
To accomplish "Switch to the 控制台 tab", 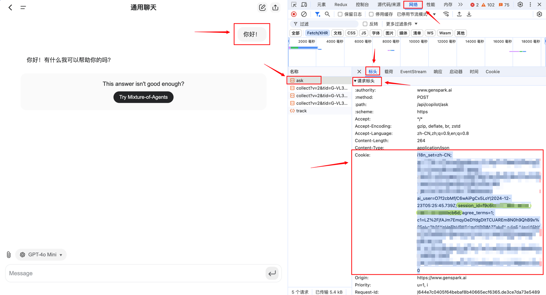I will pyautogui.click(x=362, y=5).
